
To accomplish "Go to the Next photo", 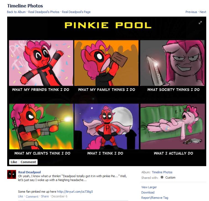I will pos(203,12).
